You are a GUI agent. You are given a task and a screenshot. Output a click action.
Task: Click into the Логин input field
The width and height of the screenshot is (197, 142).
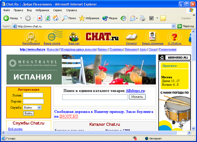33,95
